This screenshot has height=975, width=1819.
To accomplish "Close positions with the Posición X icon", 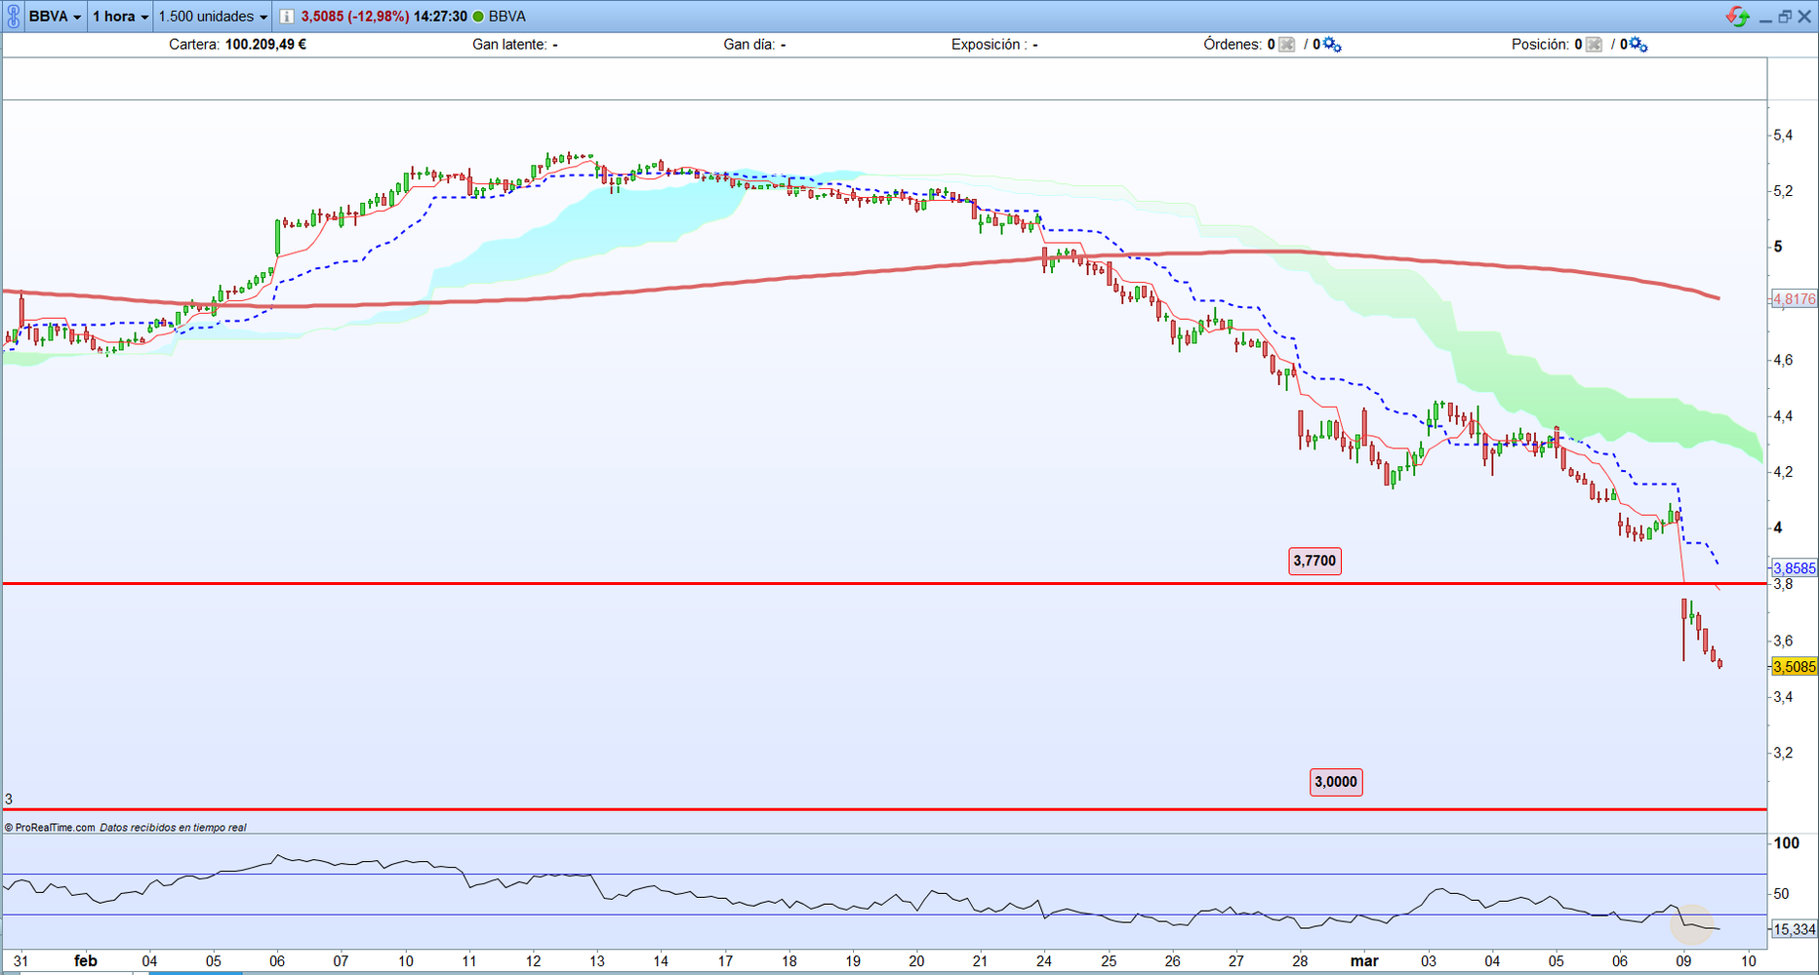I will coord(1594,45).
